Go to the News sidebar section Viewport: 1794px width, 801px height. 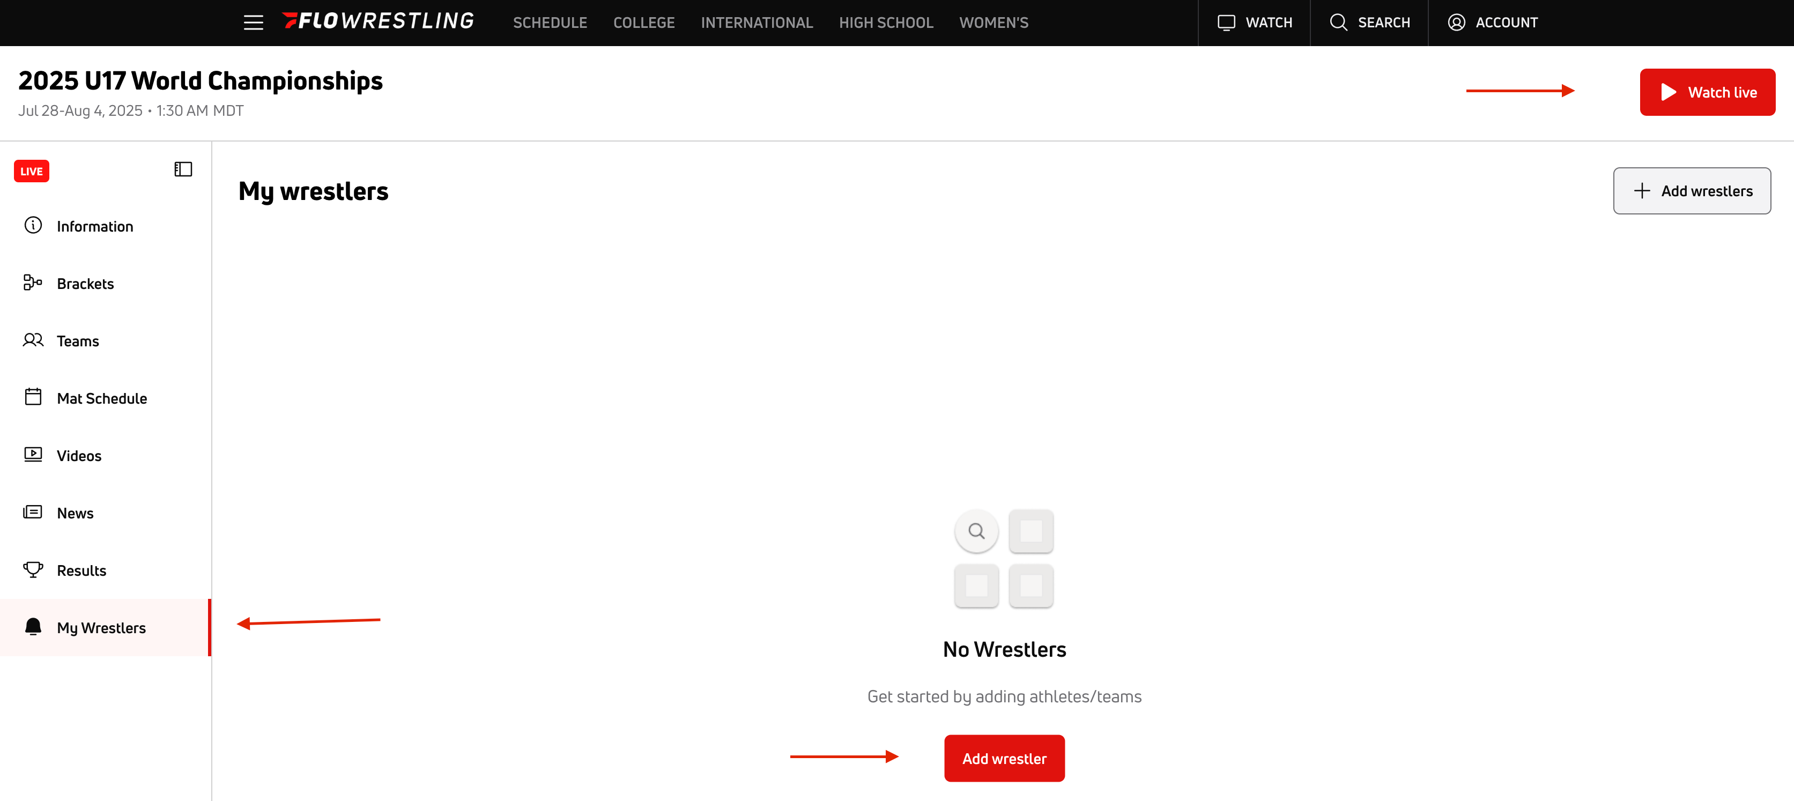[x=105, y=513]
